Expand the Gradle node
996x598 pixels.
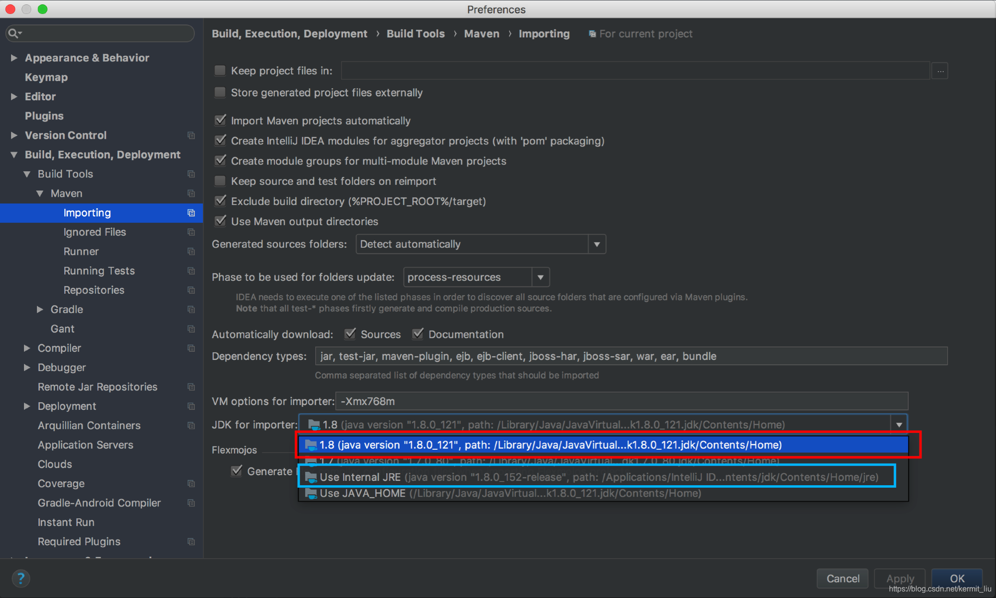pyautogui.click(x=40, y=310)
